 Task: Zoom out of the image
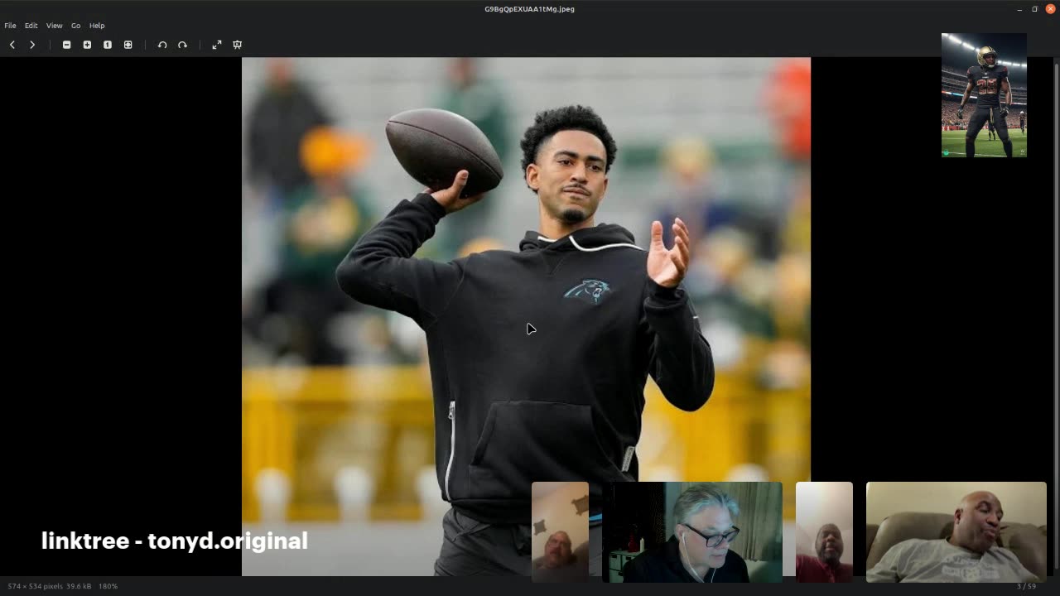[67, 45]
